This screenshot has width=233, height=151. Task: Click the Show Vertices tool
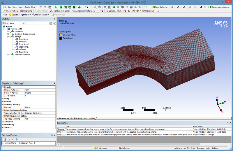coord(10,11)
